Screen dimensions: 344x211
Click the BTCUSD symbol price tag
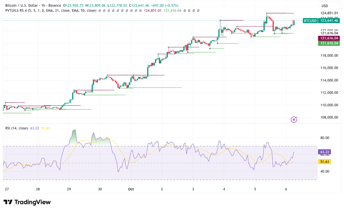pos(310,21)
